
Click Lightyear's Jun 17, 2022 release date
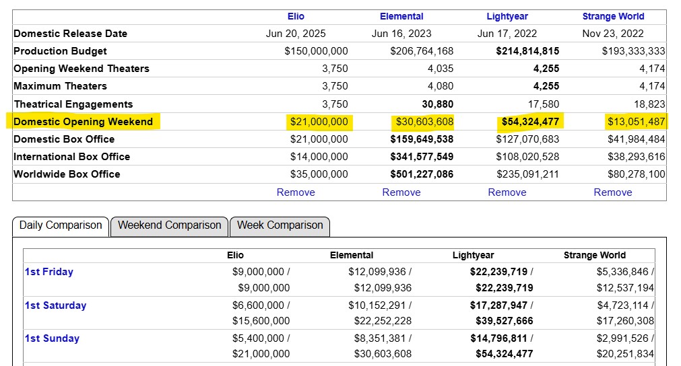click(507, 34)
